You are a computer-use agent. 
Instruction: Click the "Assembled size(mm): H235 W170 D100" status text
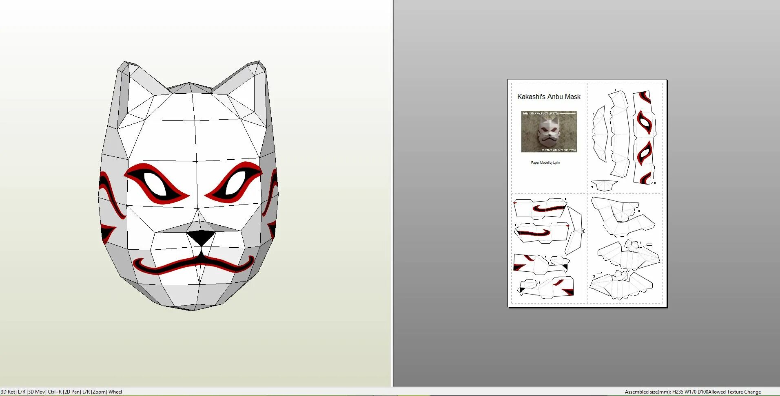(x=667, y=392)
